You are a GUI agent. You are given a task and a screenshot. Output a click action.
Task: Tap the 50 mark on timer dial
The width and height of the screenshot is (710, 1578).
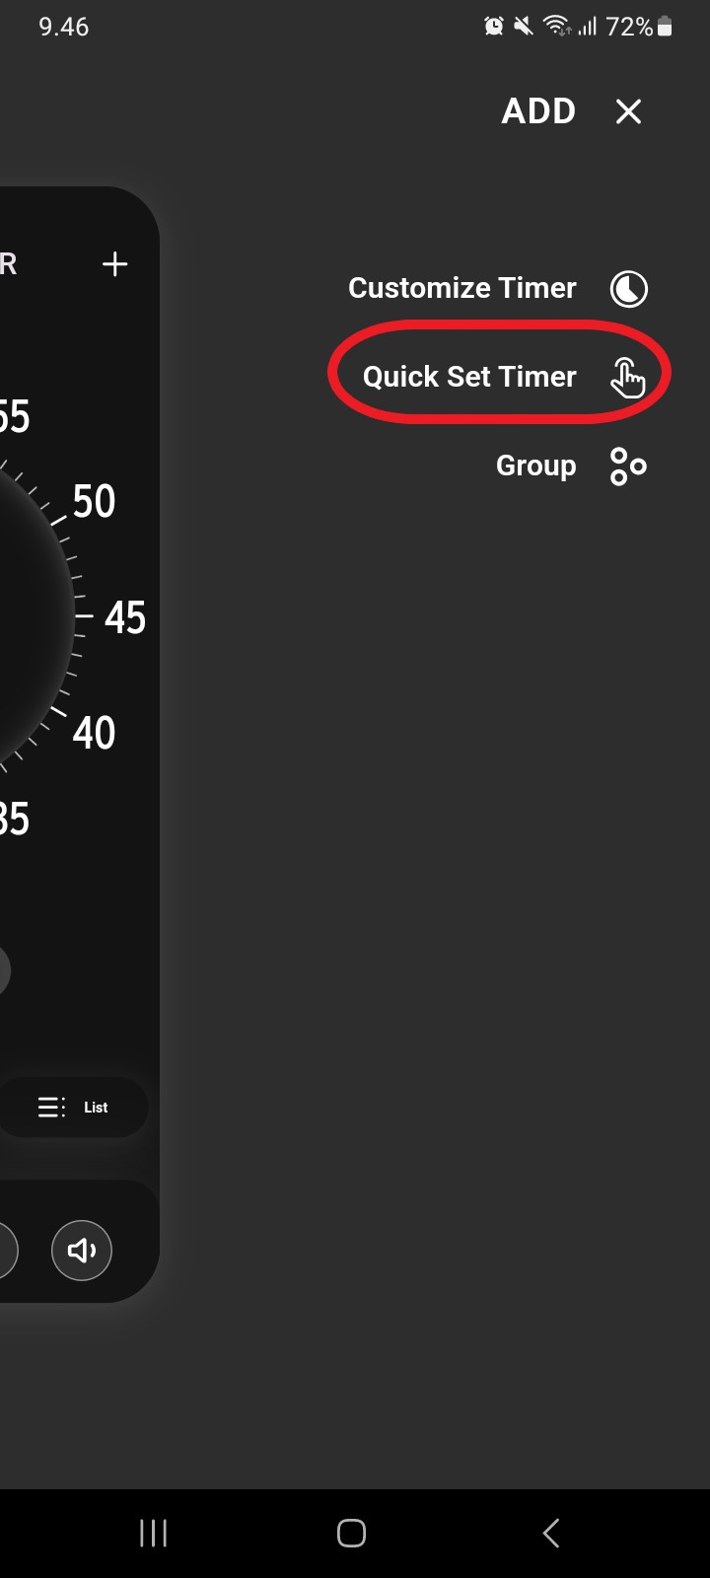[x=94, y=502]
